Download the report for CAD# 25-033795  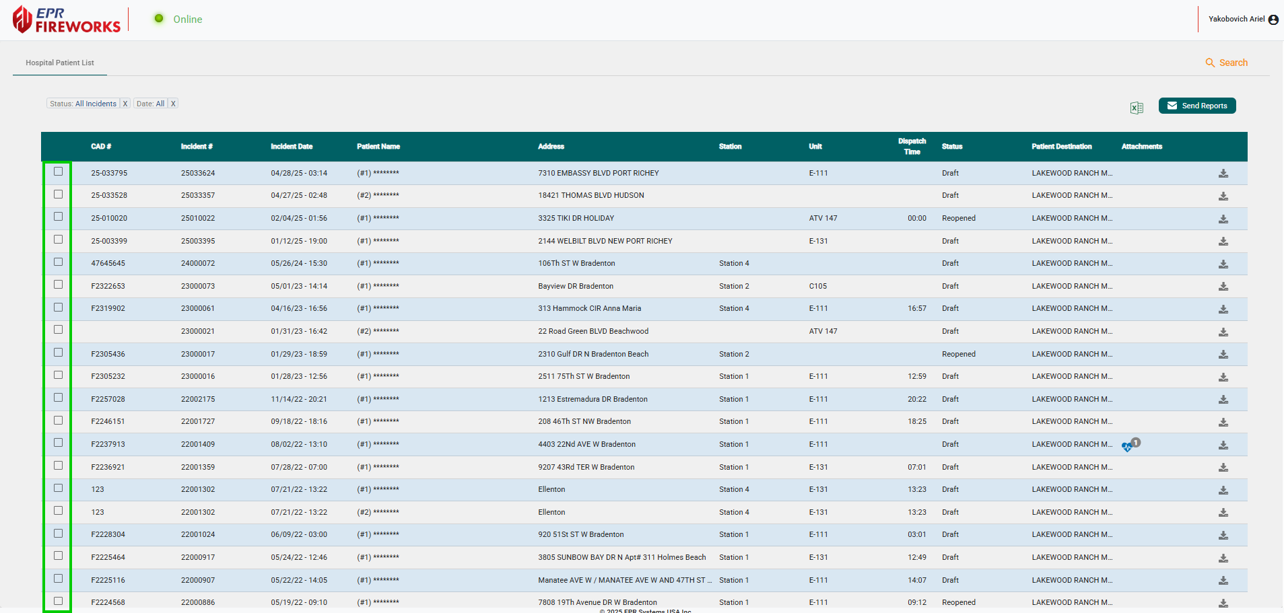click(x=1223, y=174)
